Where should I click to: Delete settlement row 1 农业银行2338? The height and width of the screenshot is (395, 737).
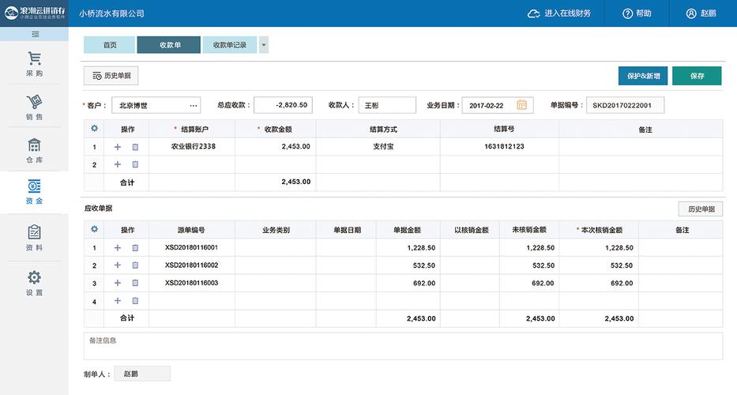[135, 147]
